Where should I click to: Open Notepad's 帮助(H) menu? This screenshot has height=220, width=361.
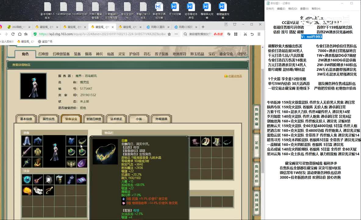[316, 9]
